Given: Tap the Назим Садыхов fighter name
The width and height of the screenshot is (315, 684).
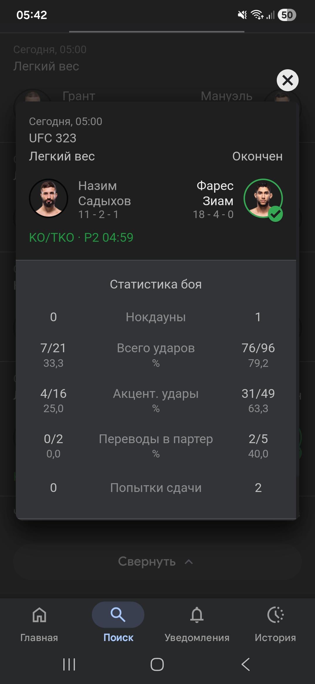Looking at the screenshot, I should pos(104,193).
